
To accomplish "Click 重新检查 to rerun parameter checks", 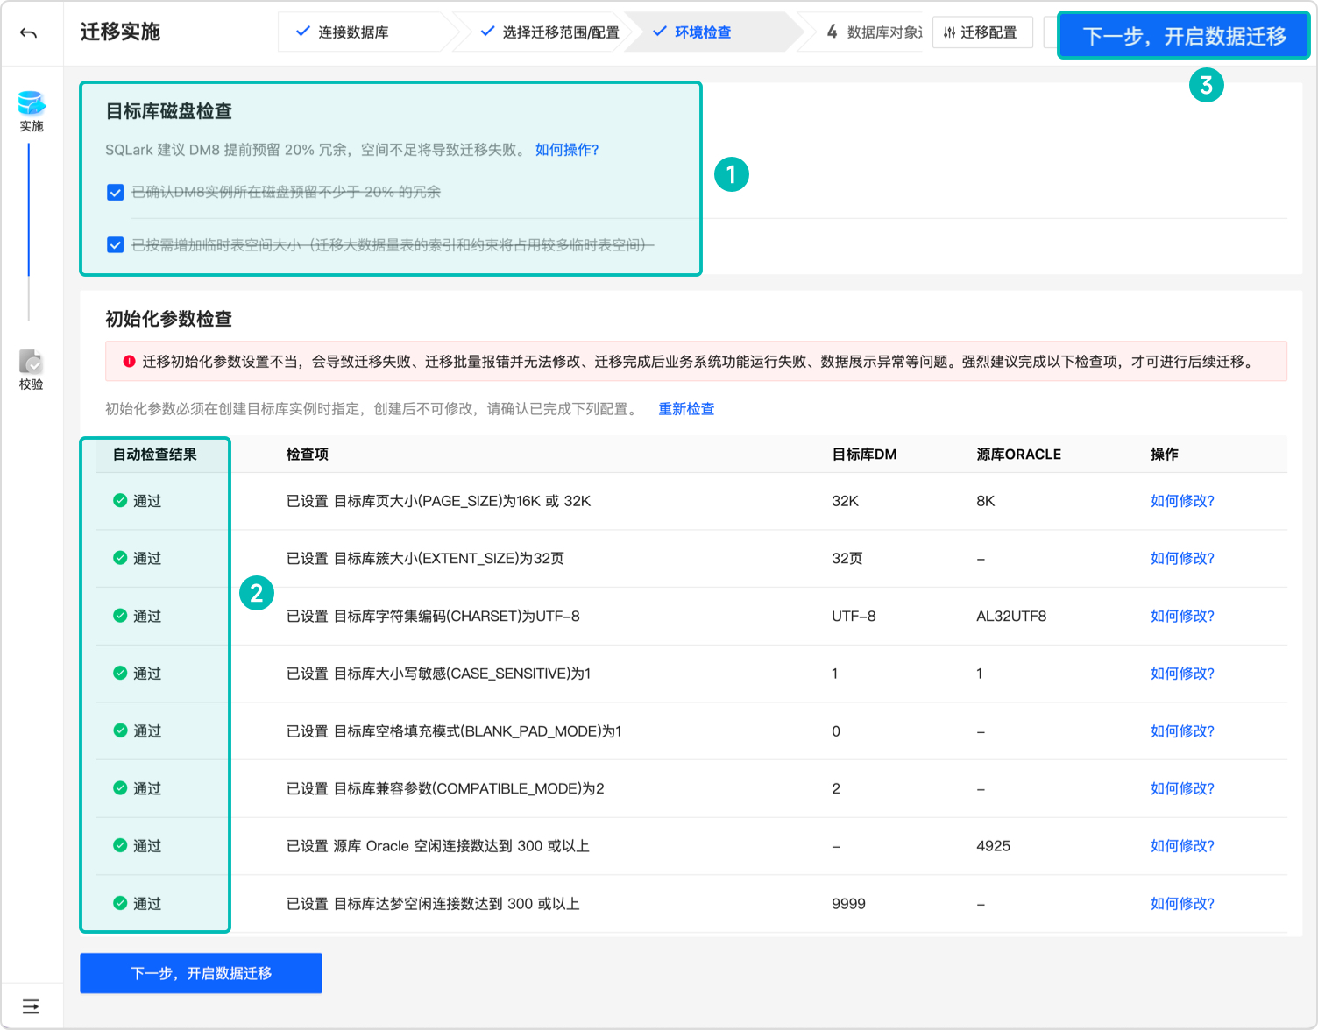I will [x=686, y=409].
